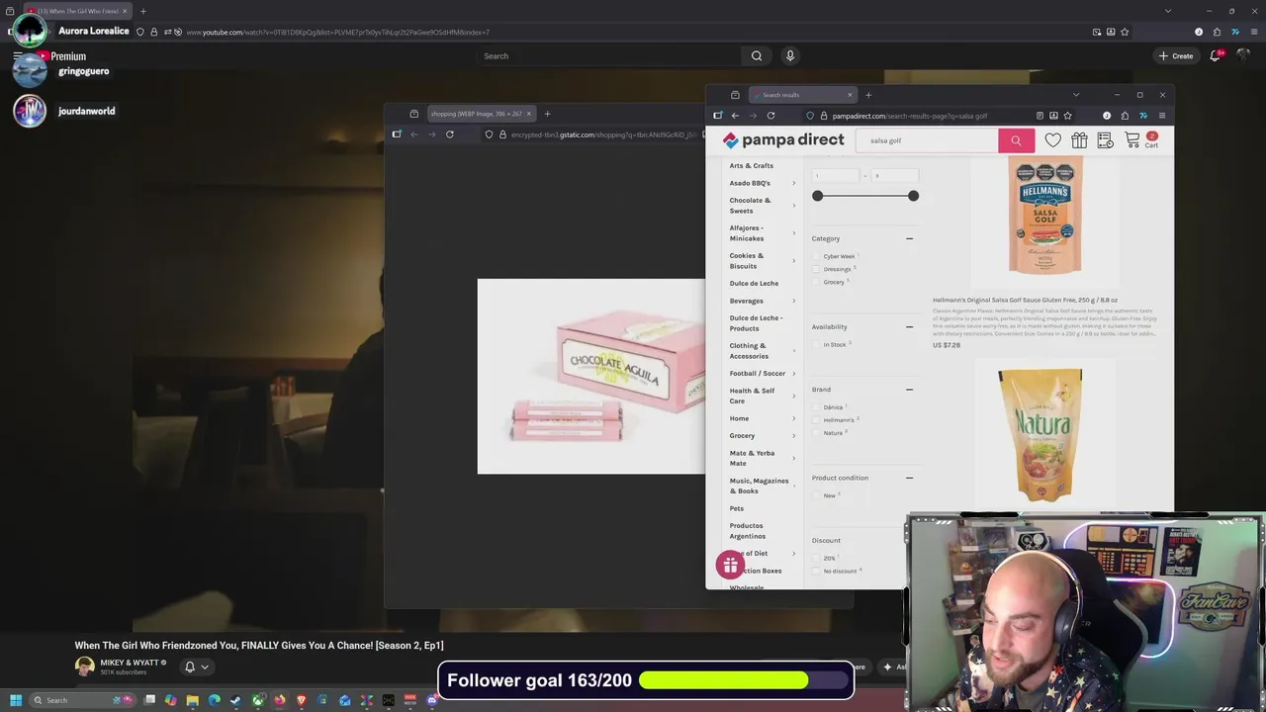
Task: Click the right price slider handle
Action: (913, 196)
